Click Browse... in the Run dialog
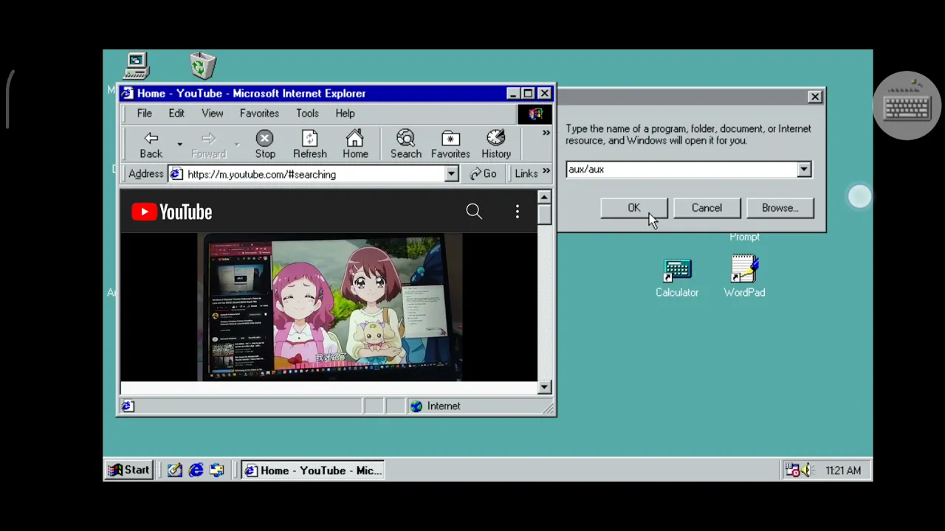Image resolution: width=945 pixels, height=531 pixels. 780,208
